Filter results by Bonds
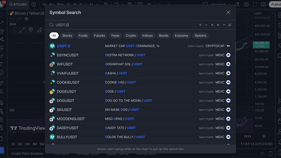Image resolution: width=281 pixels, height=158 pixels. click(x=164, y=35)
